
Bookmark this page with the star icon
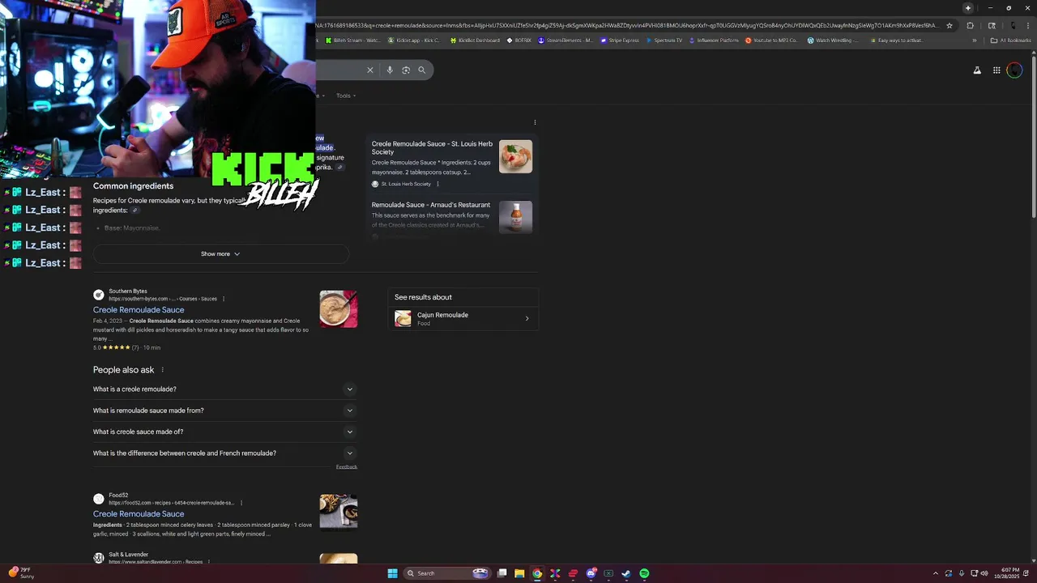click(x=950, y=25)
